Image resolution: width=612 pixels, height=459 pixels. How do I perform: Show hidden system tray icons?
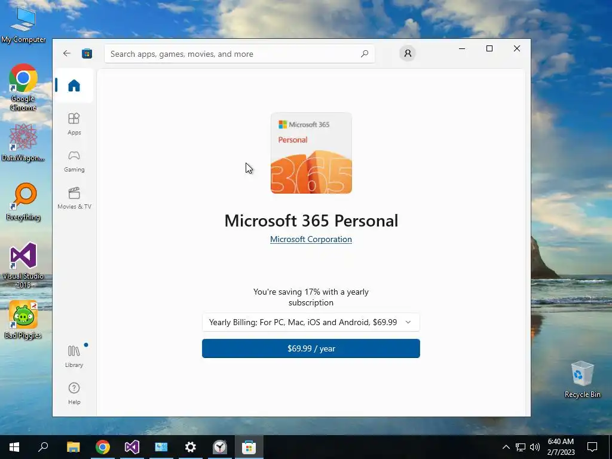tap(506, 447)
